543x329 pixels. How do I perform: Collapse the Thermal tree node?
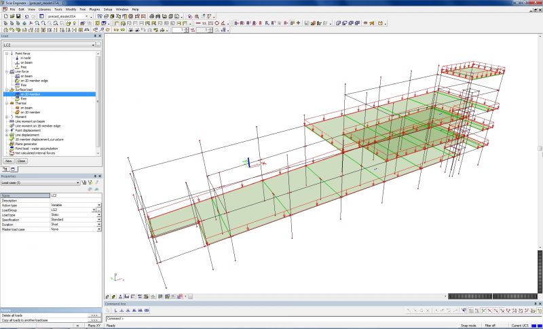point(5,103)
